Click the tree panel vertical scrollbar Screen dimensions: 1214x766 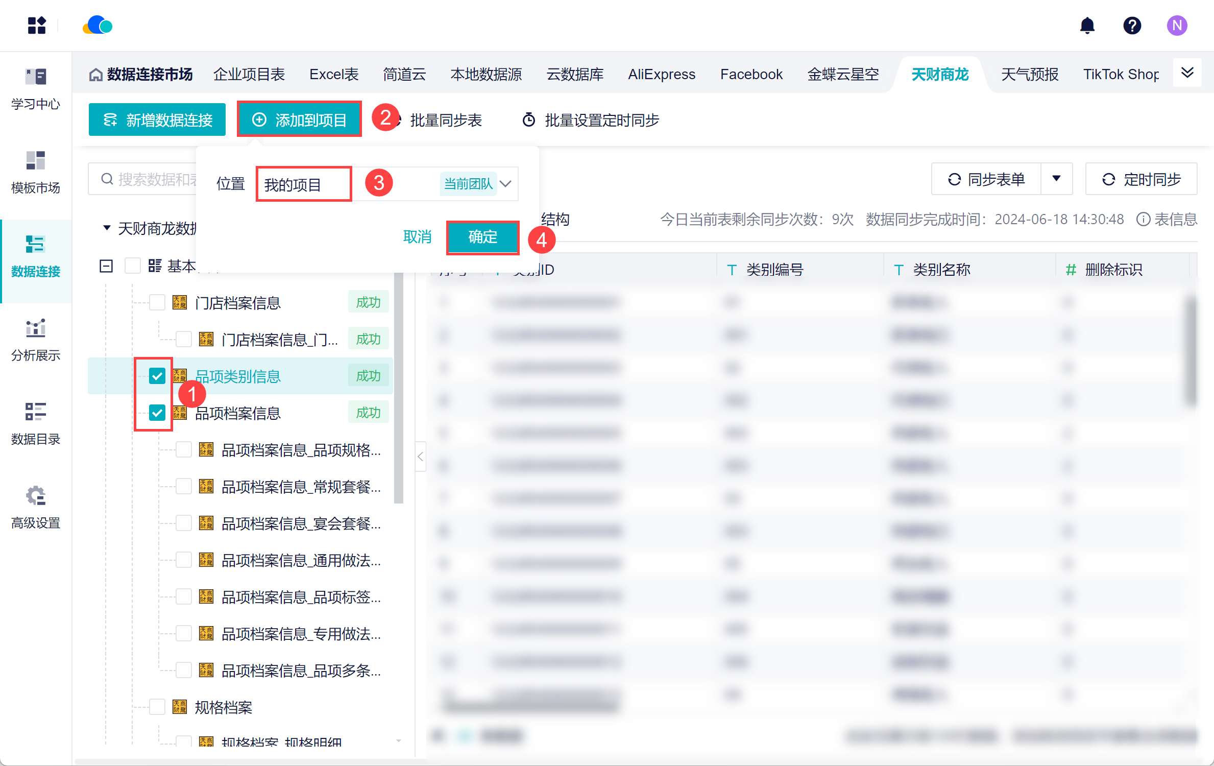399,388
